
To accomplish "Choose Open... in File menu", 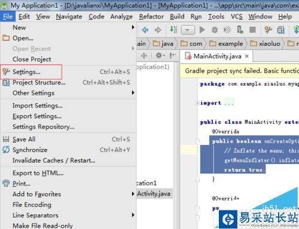I will click(x=68, y=38).
